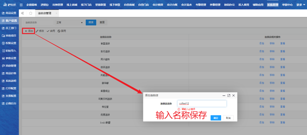This screenshot has height=135, width=307.
Task: Open 权限设置 in the left sidebar
Action: click(x=9, y=43)
